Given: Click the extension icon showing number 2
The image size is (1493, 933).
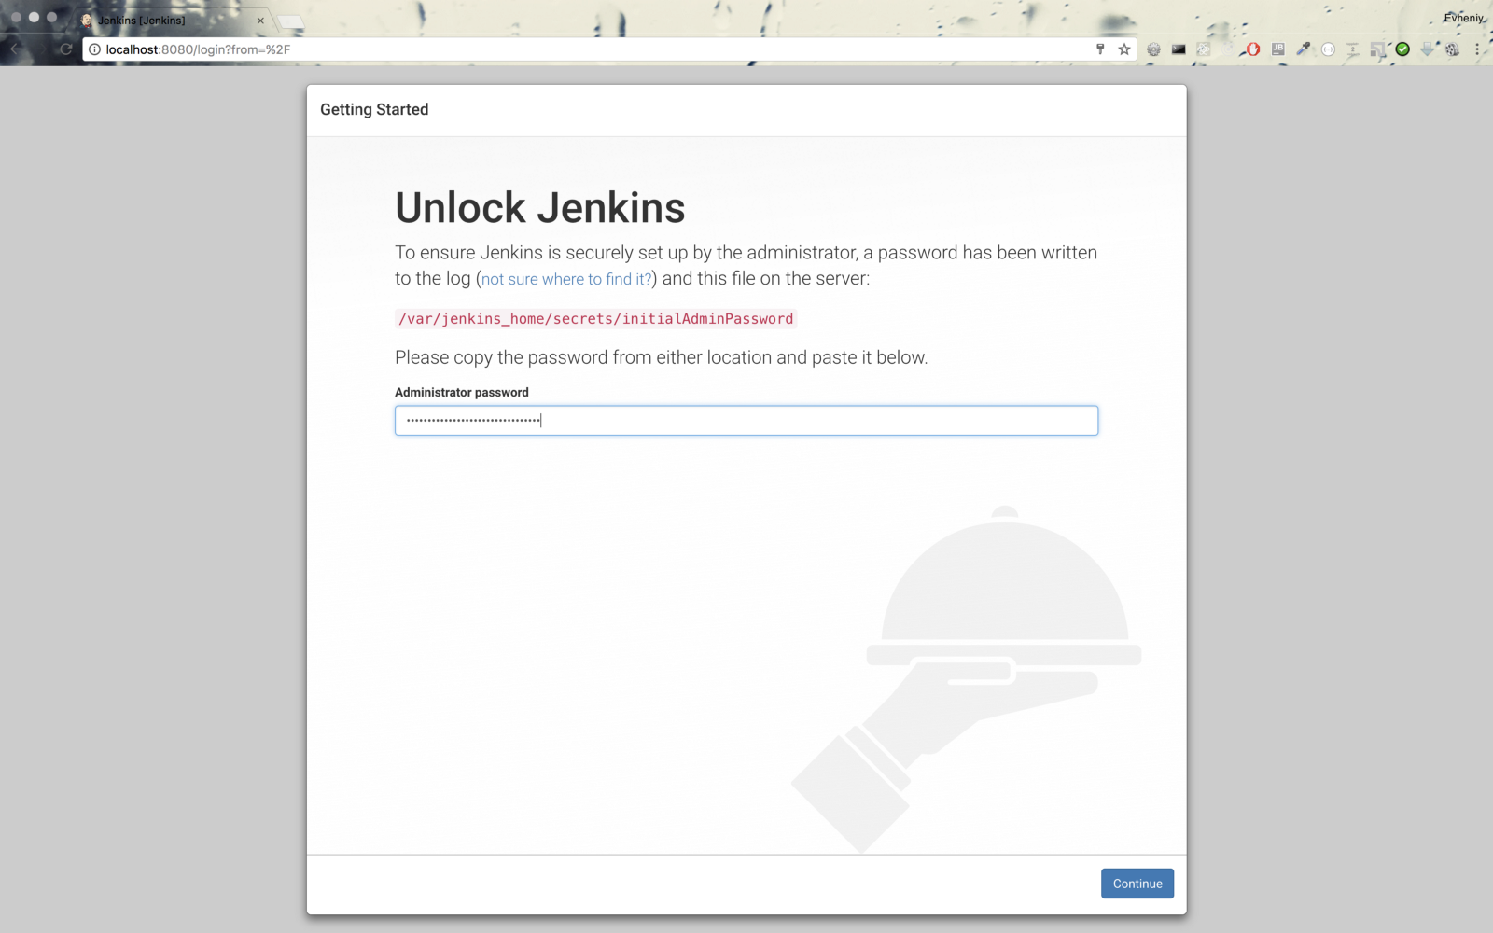Looking at the screenshot, I should [1353, 49].
